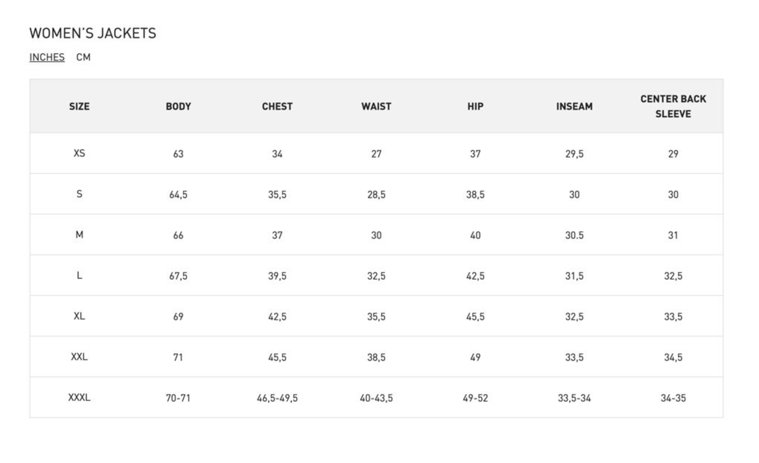Select the XXL size row label
Image resolution: width=759 pixels, height=463 pixels.
79,357
